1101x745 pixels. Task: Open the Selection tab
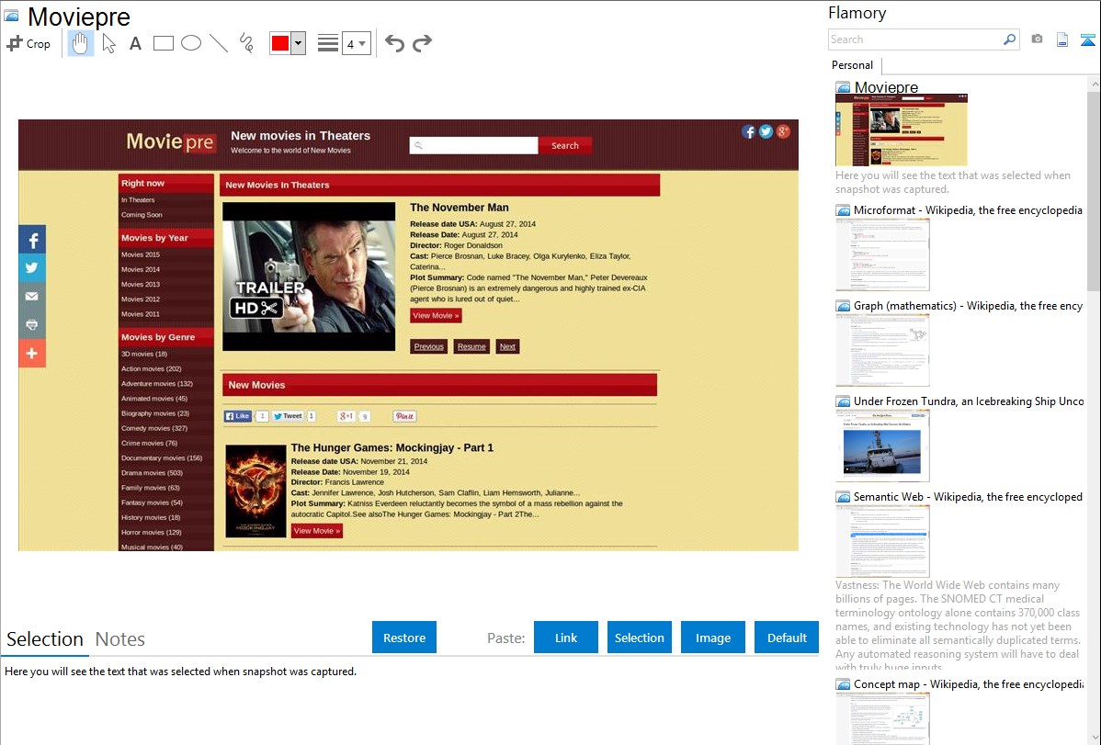(x=45, y=639)
